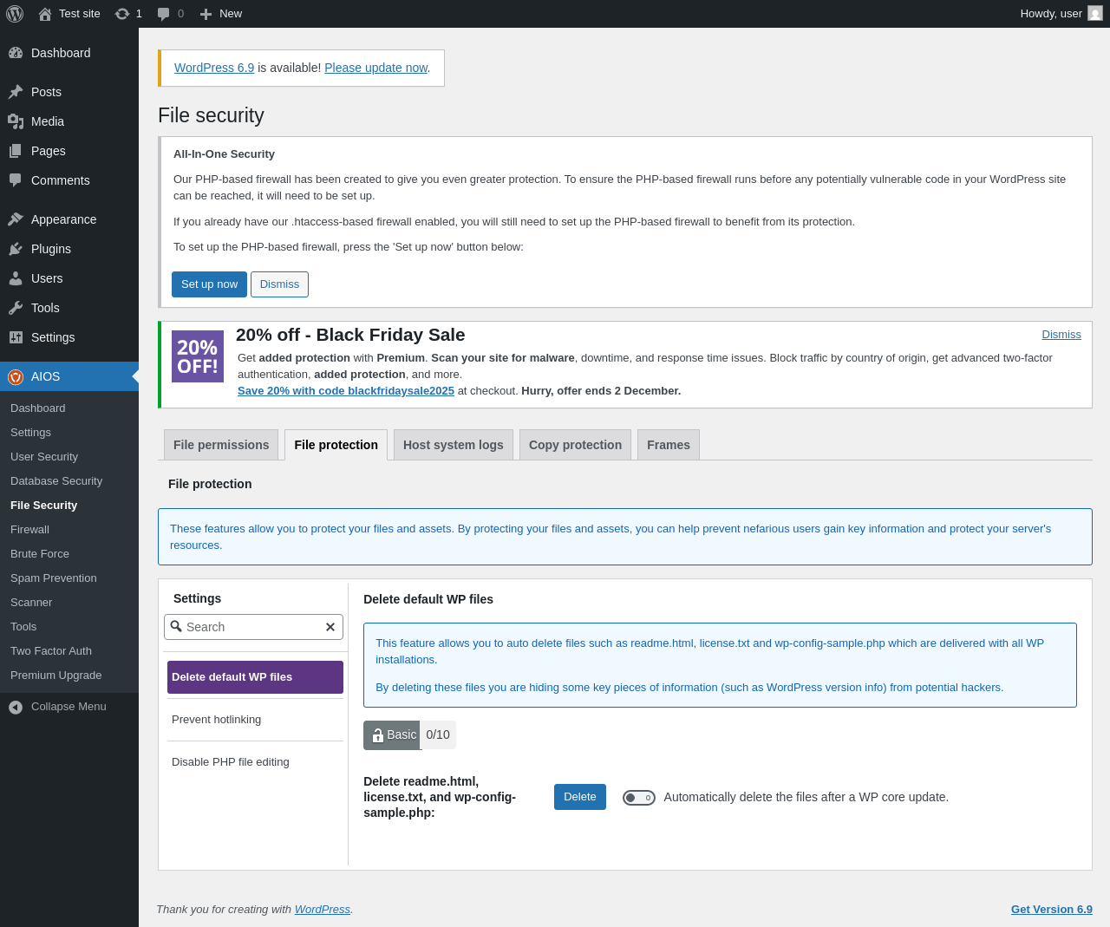Dismiss the Black Friday Sale notice

pyautogui.click(x=1061, y=335)
